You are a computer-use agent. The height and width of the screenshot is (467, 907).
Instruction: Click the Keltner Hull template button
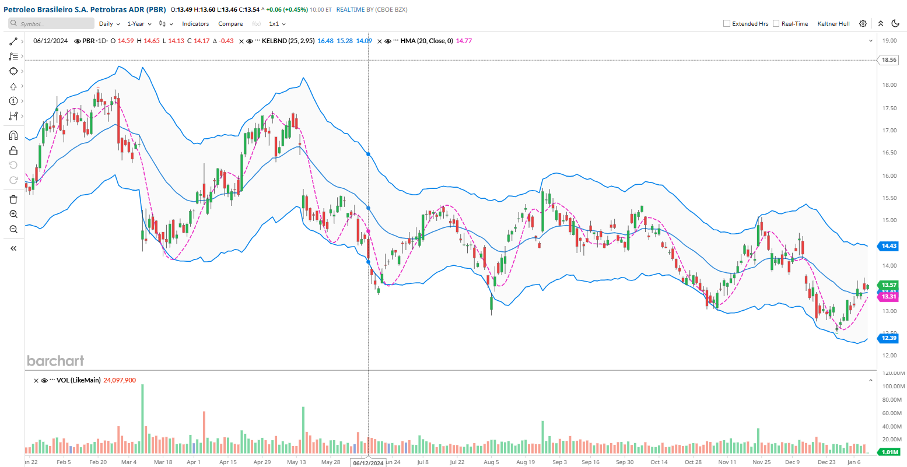833,24
